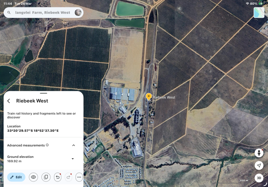The width and height of the screenshot is (268, 187).
Task: Redo the placemark change
Action: tap(68, 177)
